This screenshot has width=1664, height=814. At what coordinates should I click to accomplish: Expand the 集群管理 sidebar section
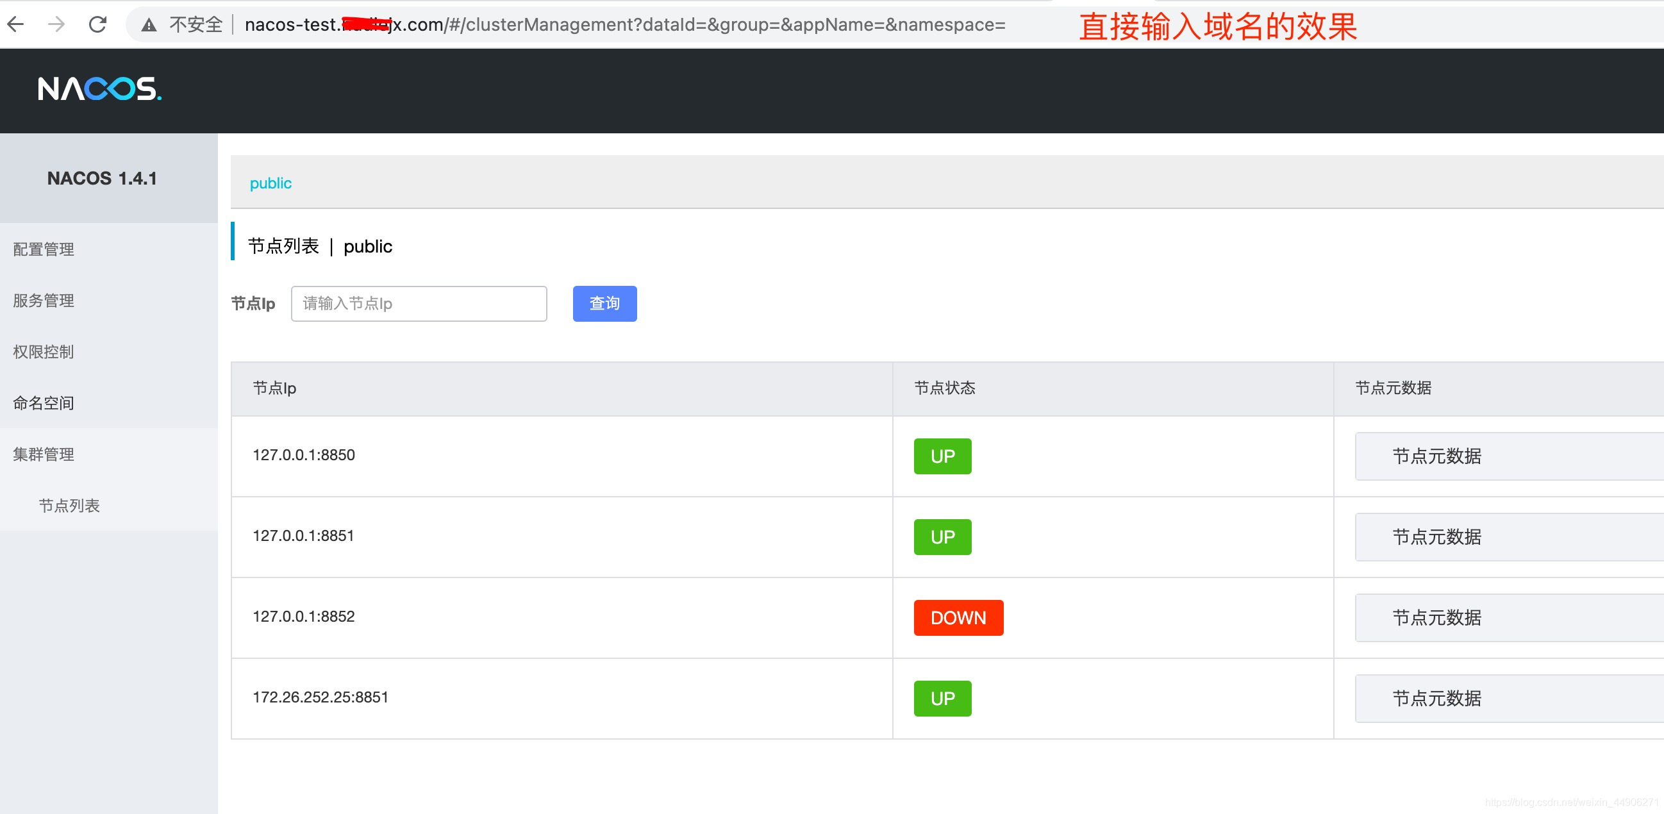(x=43, y=454)
